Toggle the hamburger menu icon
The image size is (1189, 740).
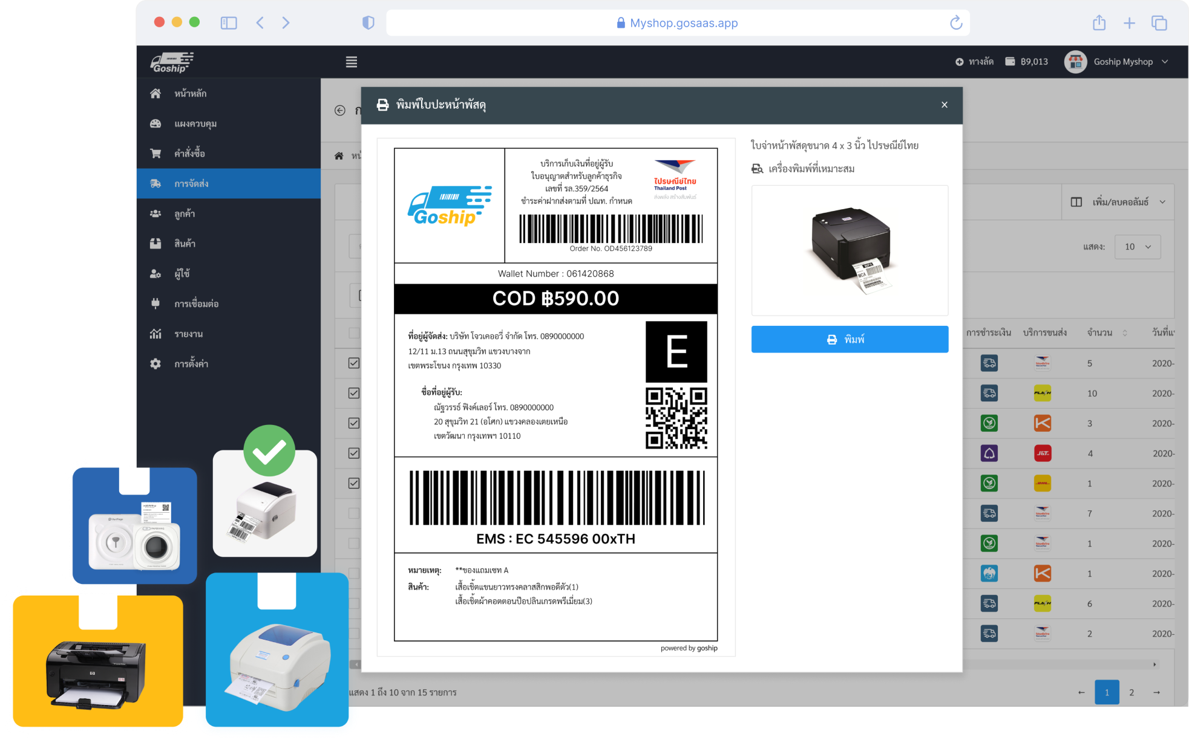point(352,62)
